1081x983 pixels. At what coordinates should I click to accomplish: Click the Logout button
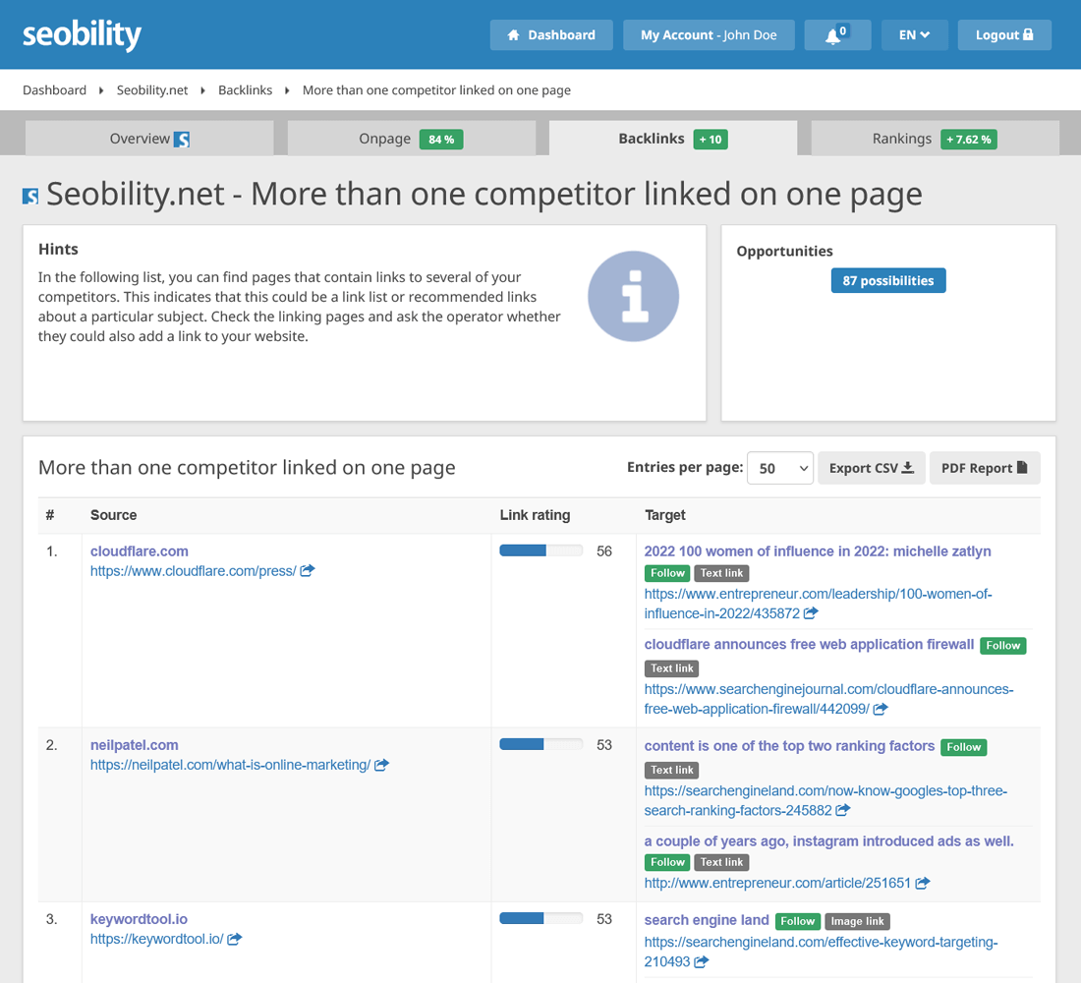1003,34
